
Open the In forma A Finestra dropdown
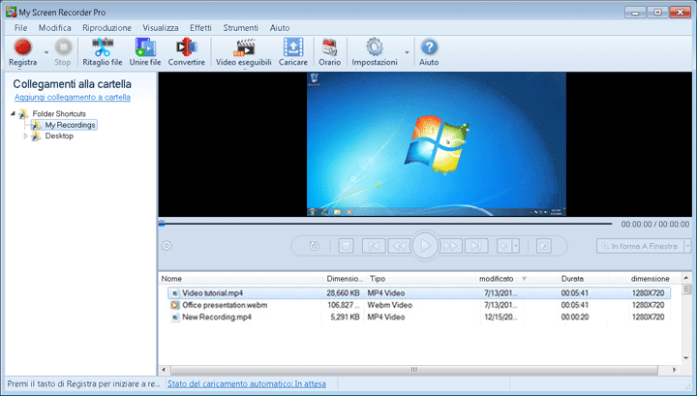[642, 246]
